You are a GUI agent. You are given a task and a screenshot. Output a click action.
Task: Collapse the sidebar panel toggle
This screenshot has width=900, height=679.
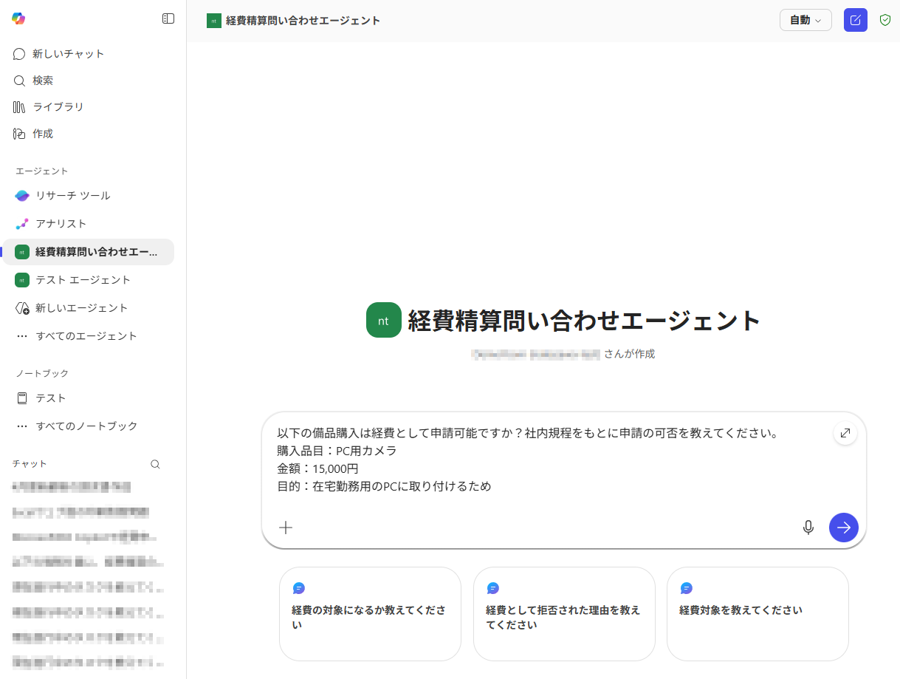pos(168,18)
